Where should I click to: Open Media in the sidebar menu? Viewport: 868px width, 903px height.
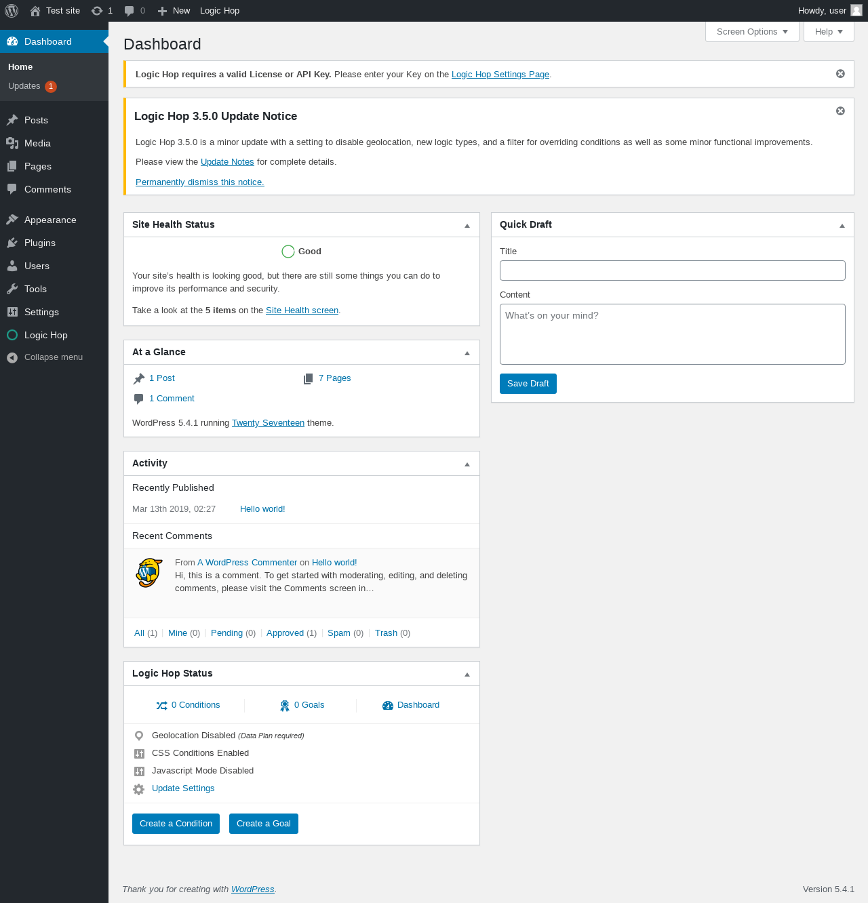[x=54, y=143]
